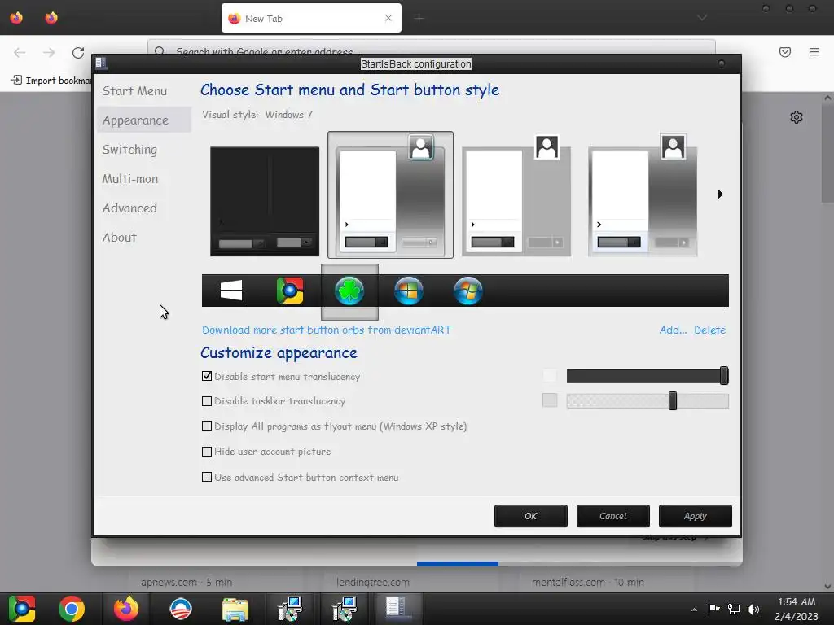Viewport: 834px width, 625px height.
Task: Show more start menu styles with arrow
Action: point(720,194)
